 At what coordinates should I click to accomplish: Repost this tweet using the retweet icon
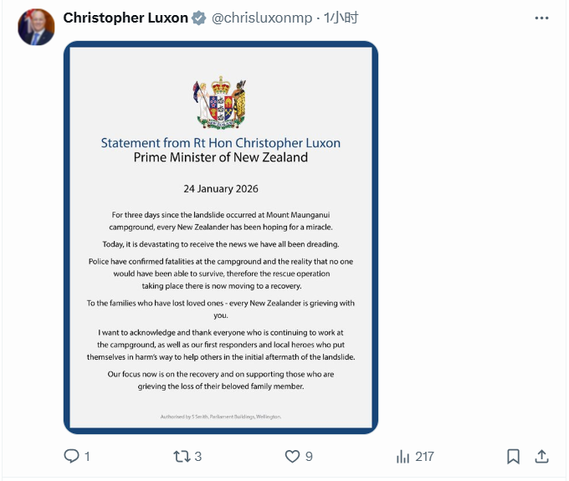click(x=181, y=456)
